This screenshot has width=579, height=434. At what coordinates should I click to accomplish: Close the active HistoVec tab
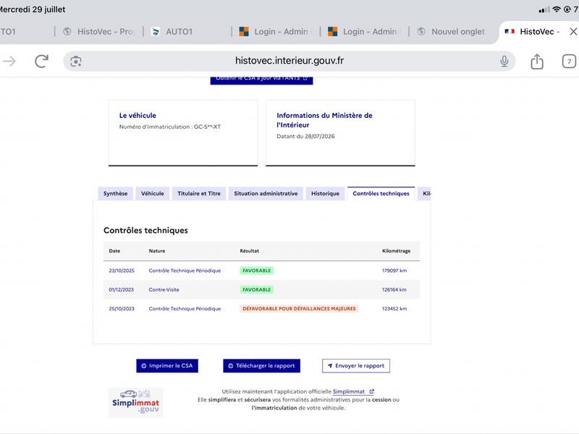pos(573,32)
